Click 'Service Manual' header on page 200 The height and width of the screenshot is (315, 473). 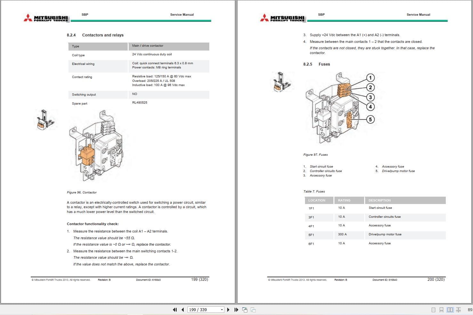point(418,15)
